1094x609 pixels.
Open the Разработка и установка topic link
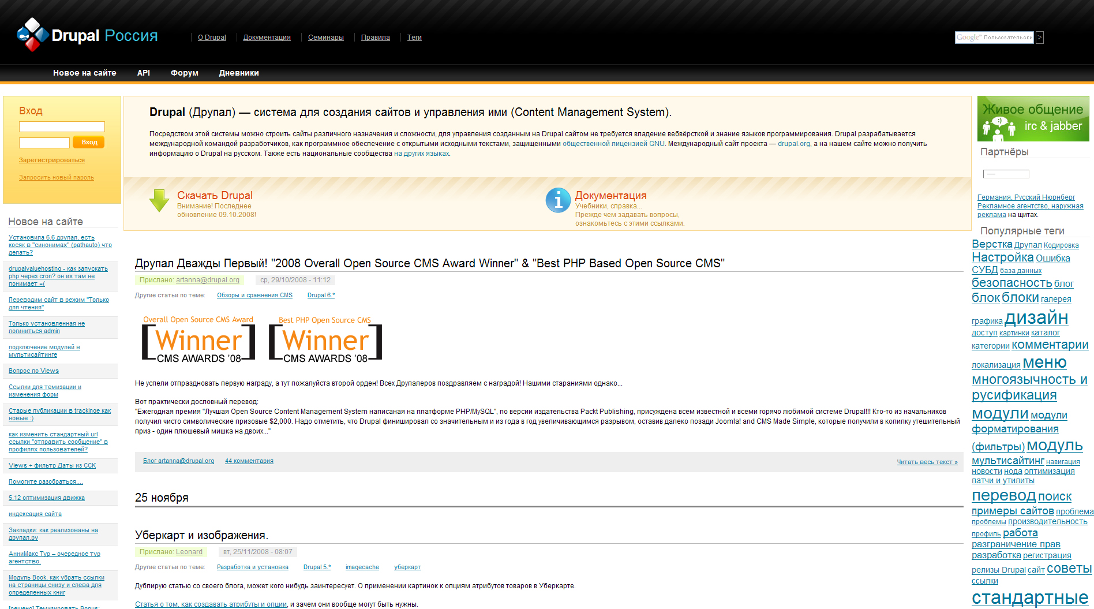click(253, 567)
